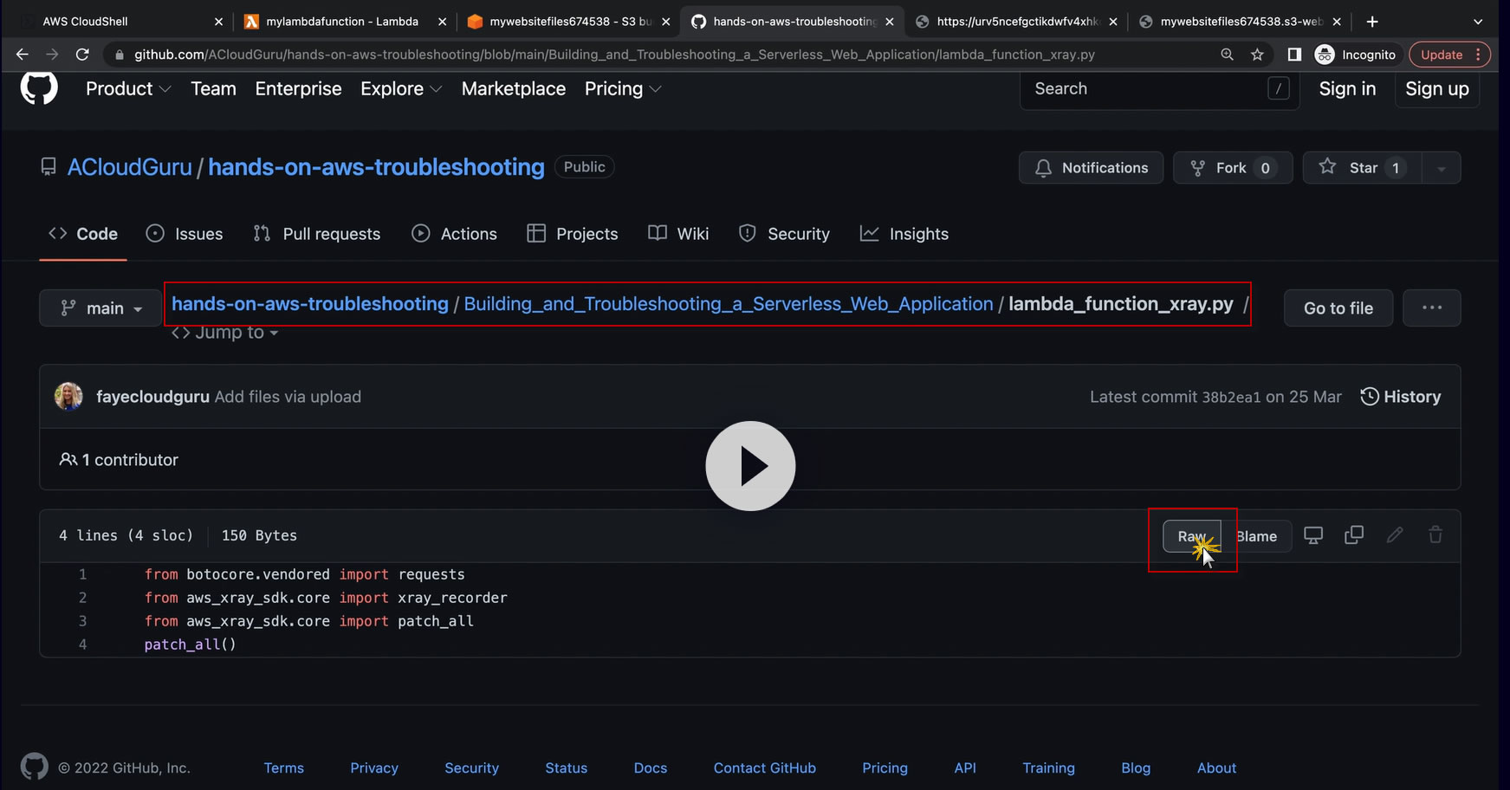This screenshot has height=790, width=1510.
Task: Click the trash delete file icon
Action: (x=1435, y=535)
